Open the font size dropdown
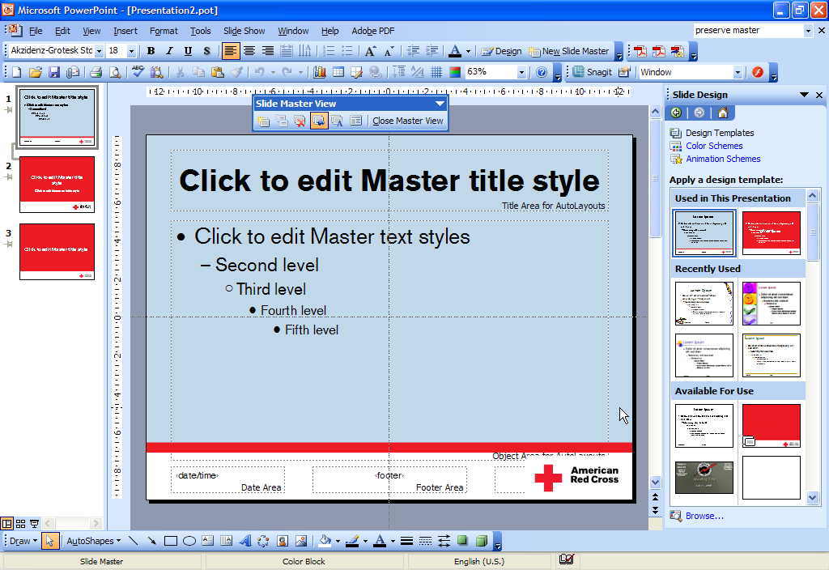Screen dimensions: 829x570 (x=131, y=51)
